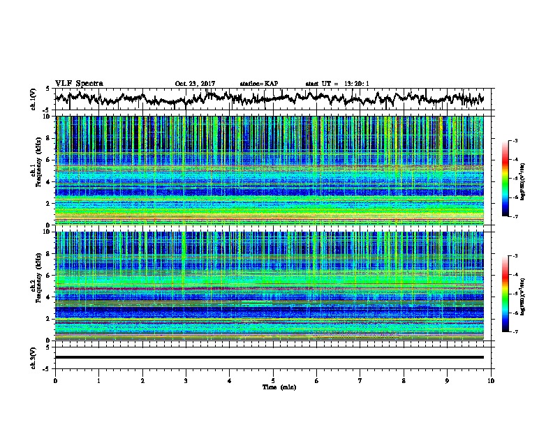Click the "10" tick on time axis
This screenshot has height=427, width=553.
click(x=491, y=381)
